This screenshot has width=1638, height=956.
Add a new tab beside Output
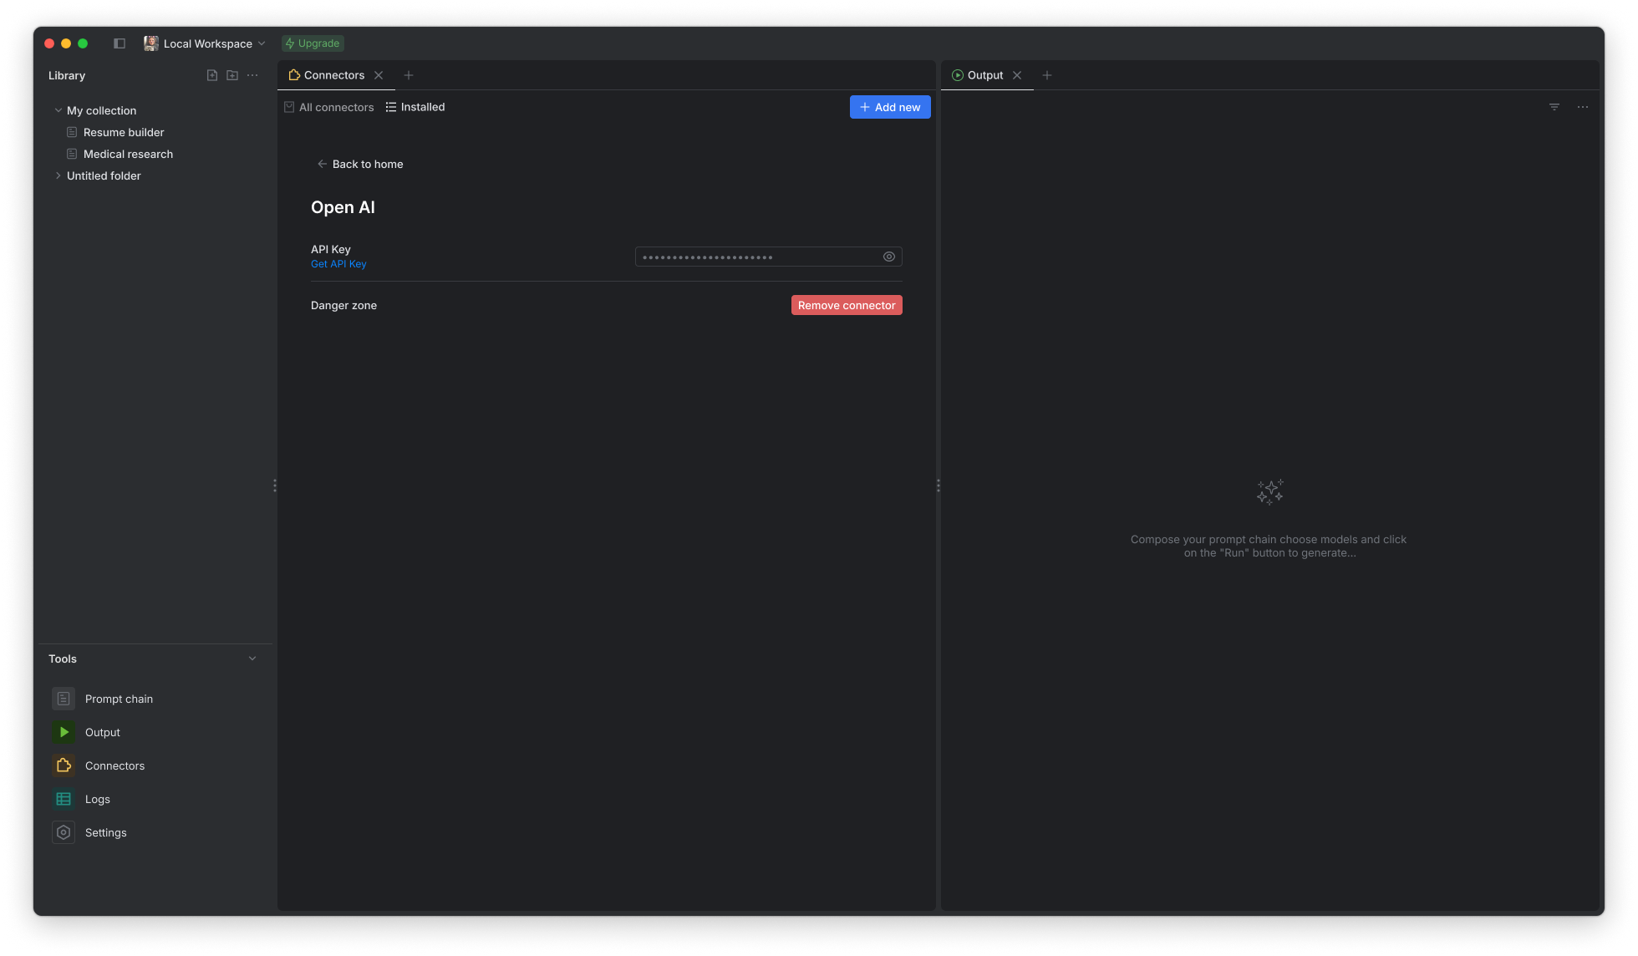[1047, 75]
